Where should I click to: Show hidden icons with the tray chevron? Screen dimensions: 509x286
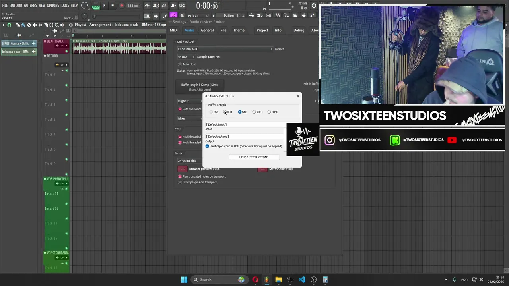click(446, 280)
